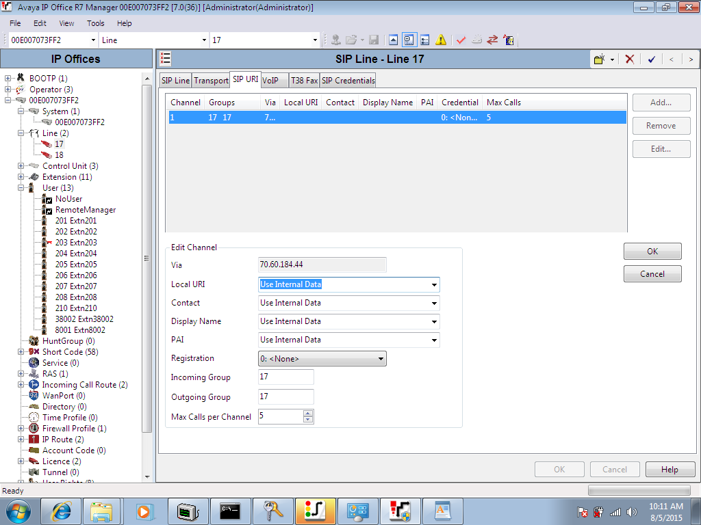Expand the Short Code (58) tree node
The image size is (701, 525).
point(21,352)
